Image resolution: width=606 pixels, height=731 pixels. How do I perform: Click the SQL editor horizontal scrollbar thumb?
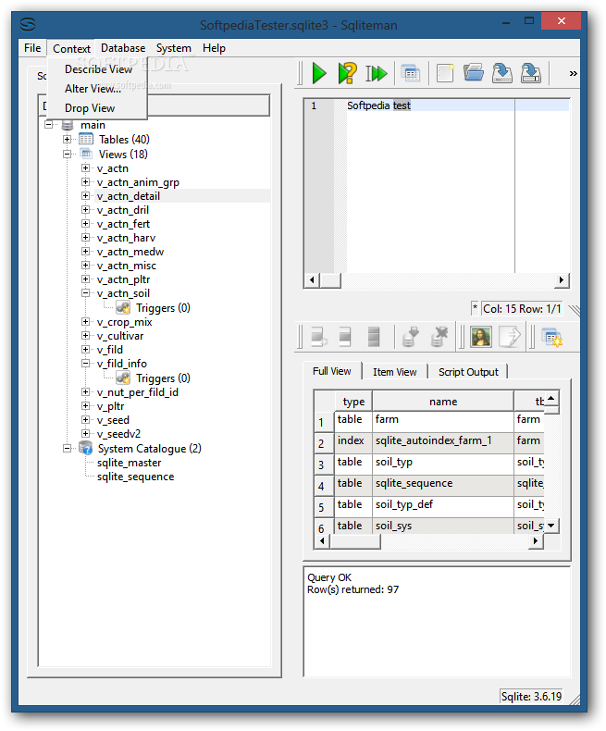coord(330,280)
